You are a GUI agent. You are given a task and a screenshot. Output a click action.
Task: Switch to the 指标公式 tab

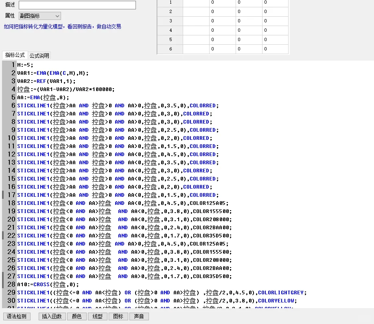[x=15, y=55]
